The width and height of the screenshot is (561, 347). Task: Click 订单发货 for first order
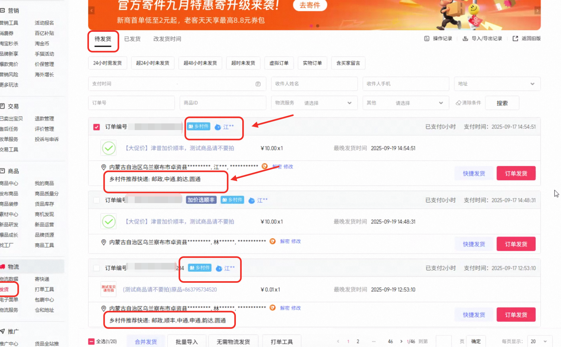516,173
